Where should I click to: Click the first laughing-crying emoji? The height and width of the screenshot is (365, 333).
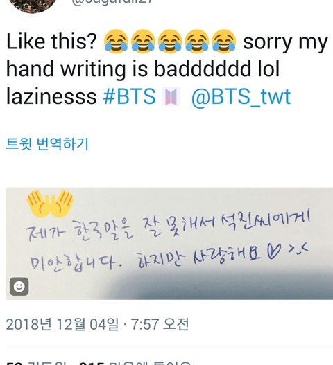pyautogui.click(x=116, y=41)
